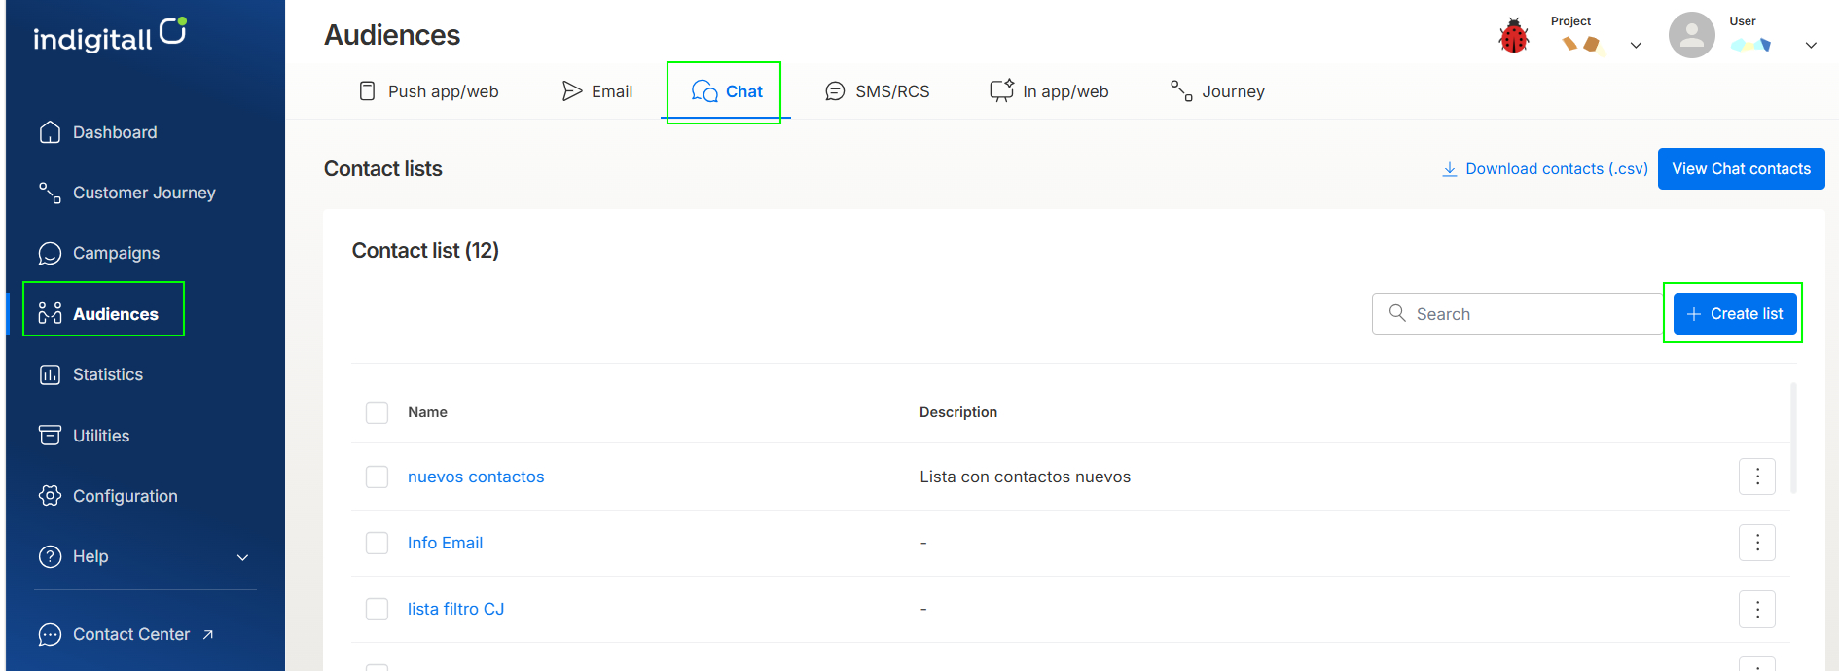Click the Customer Journey sidebar icon

click(50, 193)
